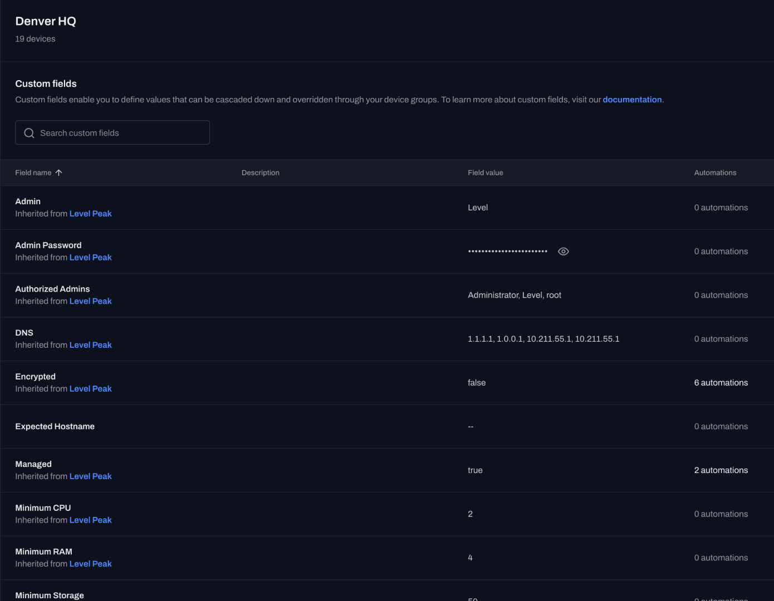Follow the Level Peak link under Admin Password
Screen dimensions: 774x601
tap(91, 258)
